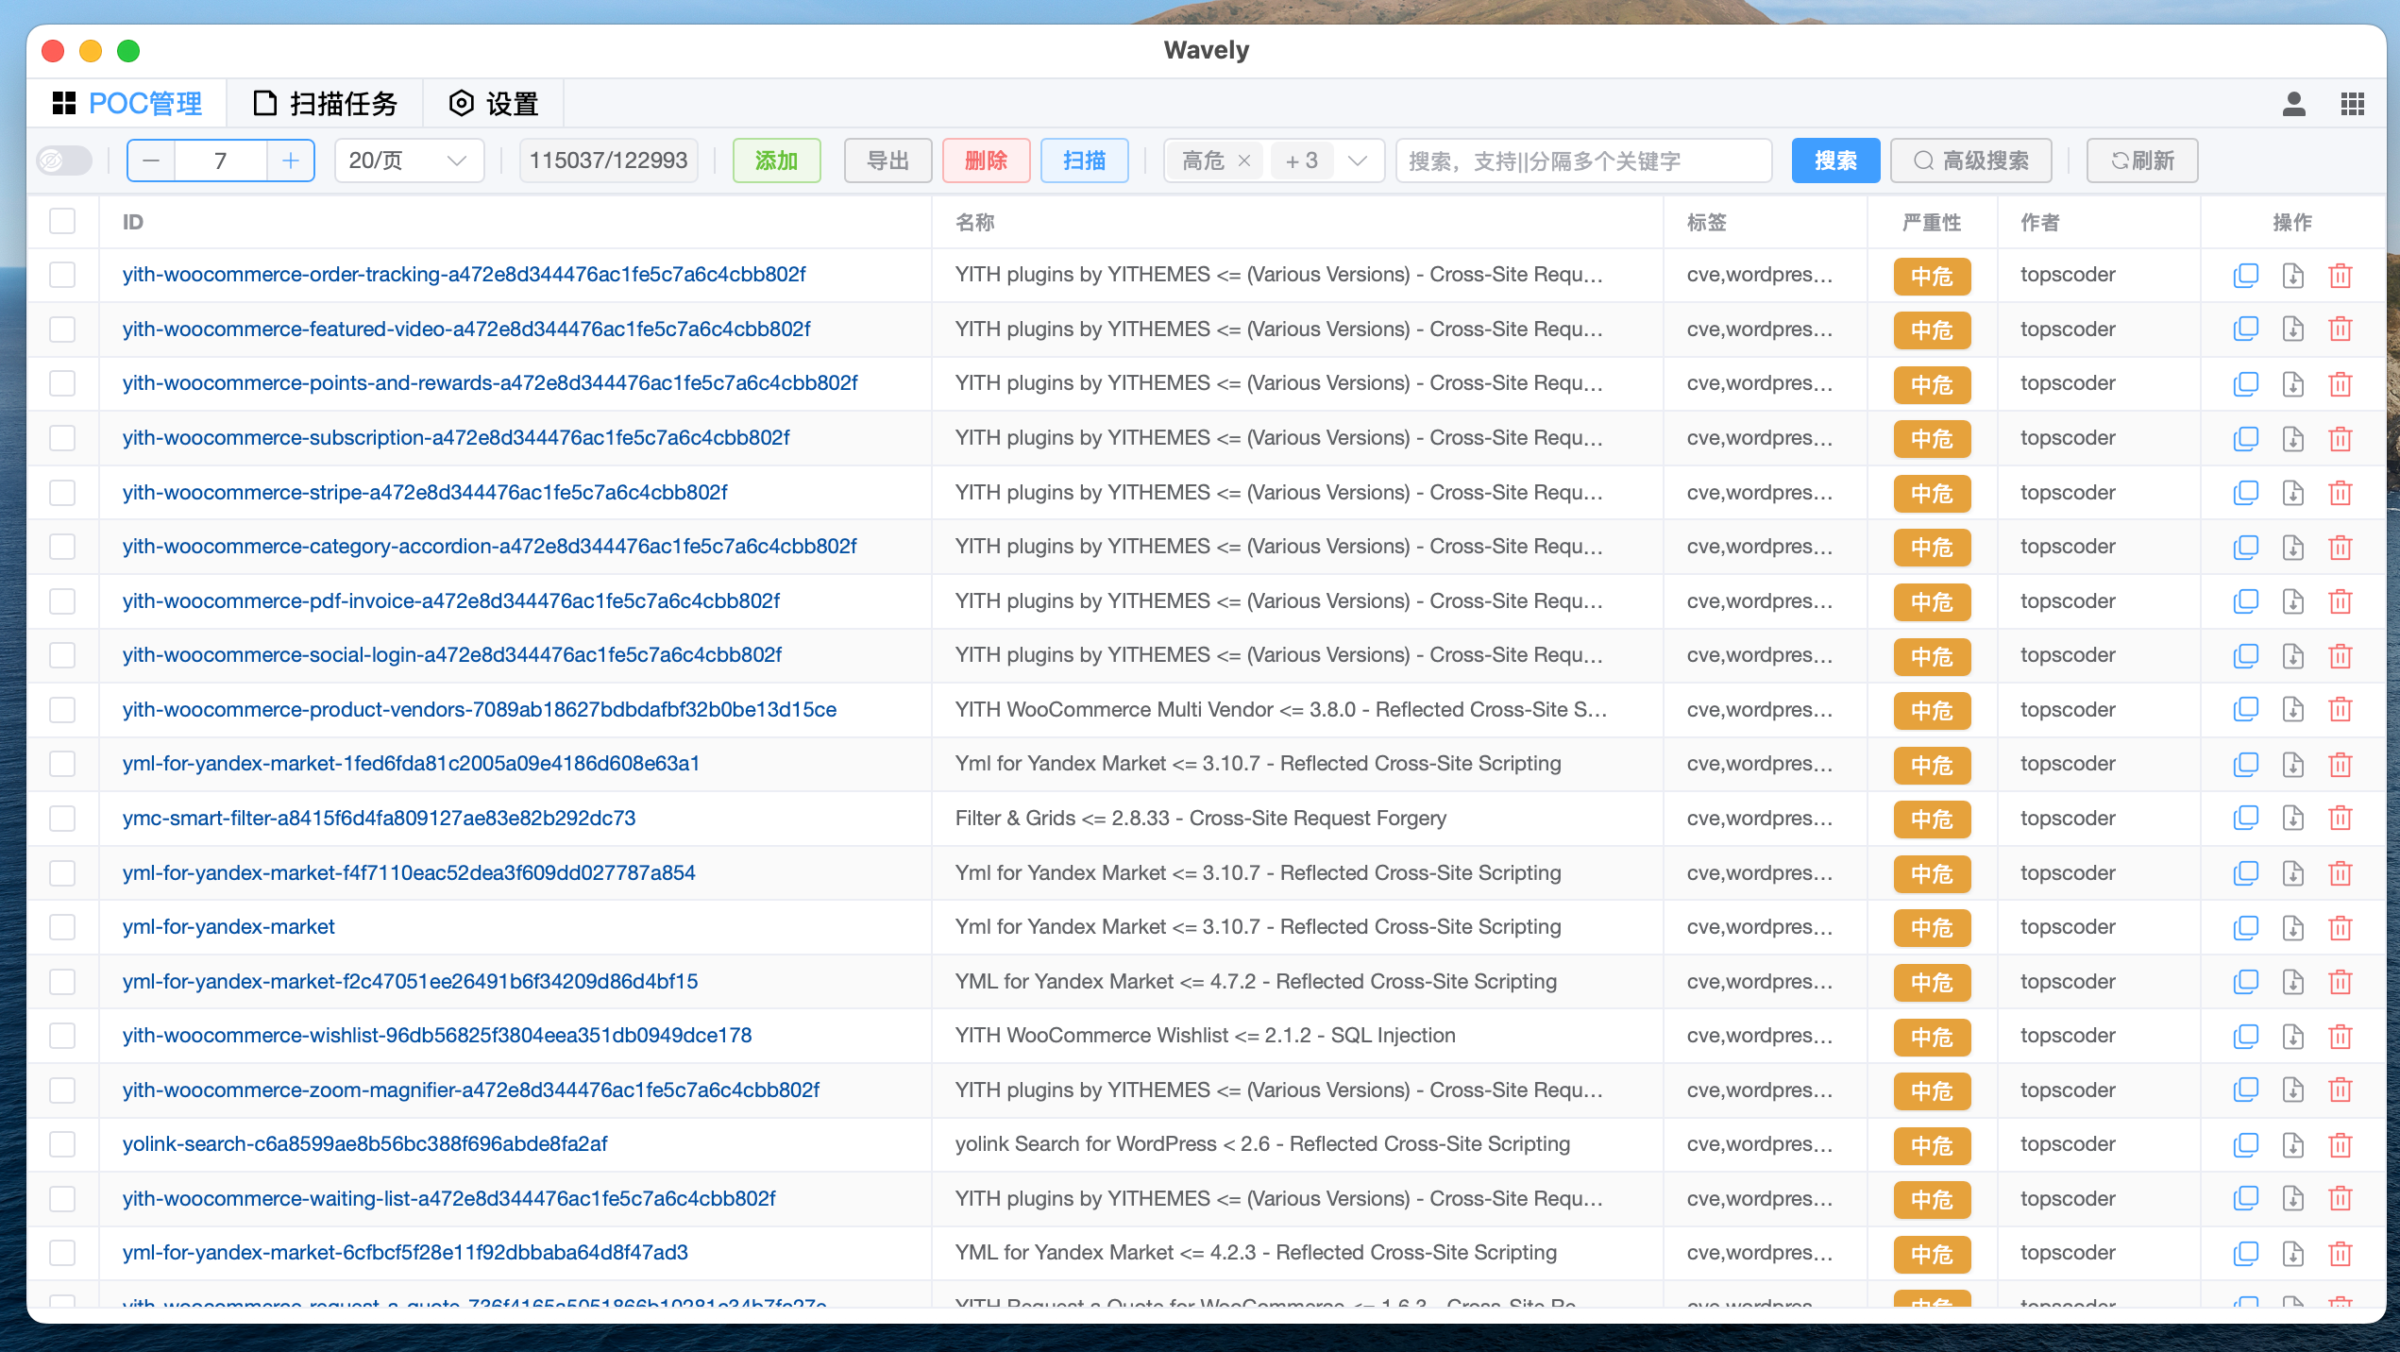Copy the yith-woocommerce-order-tracking POC row
2400x1352 pixels.
[2245, 275]
